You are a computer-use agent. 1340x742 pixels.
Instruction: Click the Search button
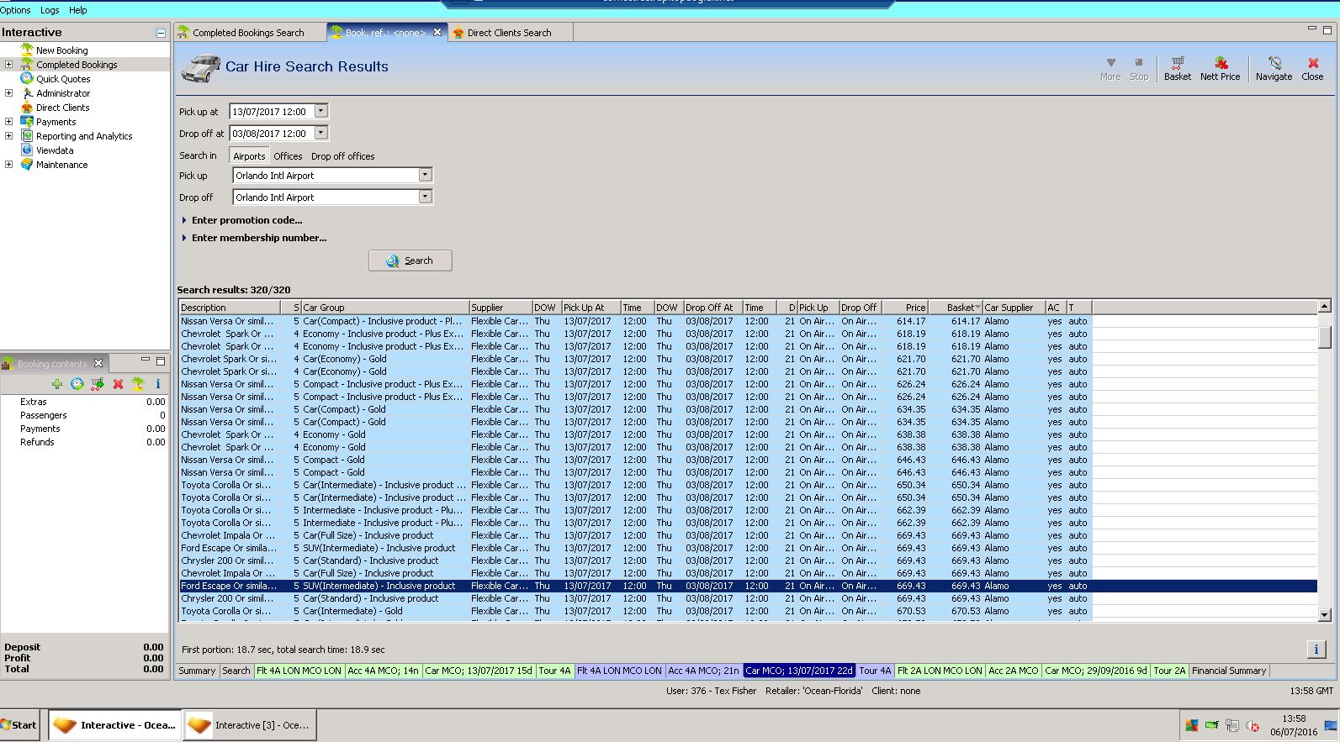[x=410, y=260]
